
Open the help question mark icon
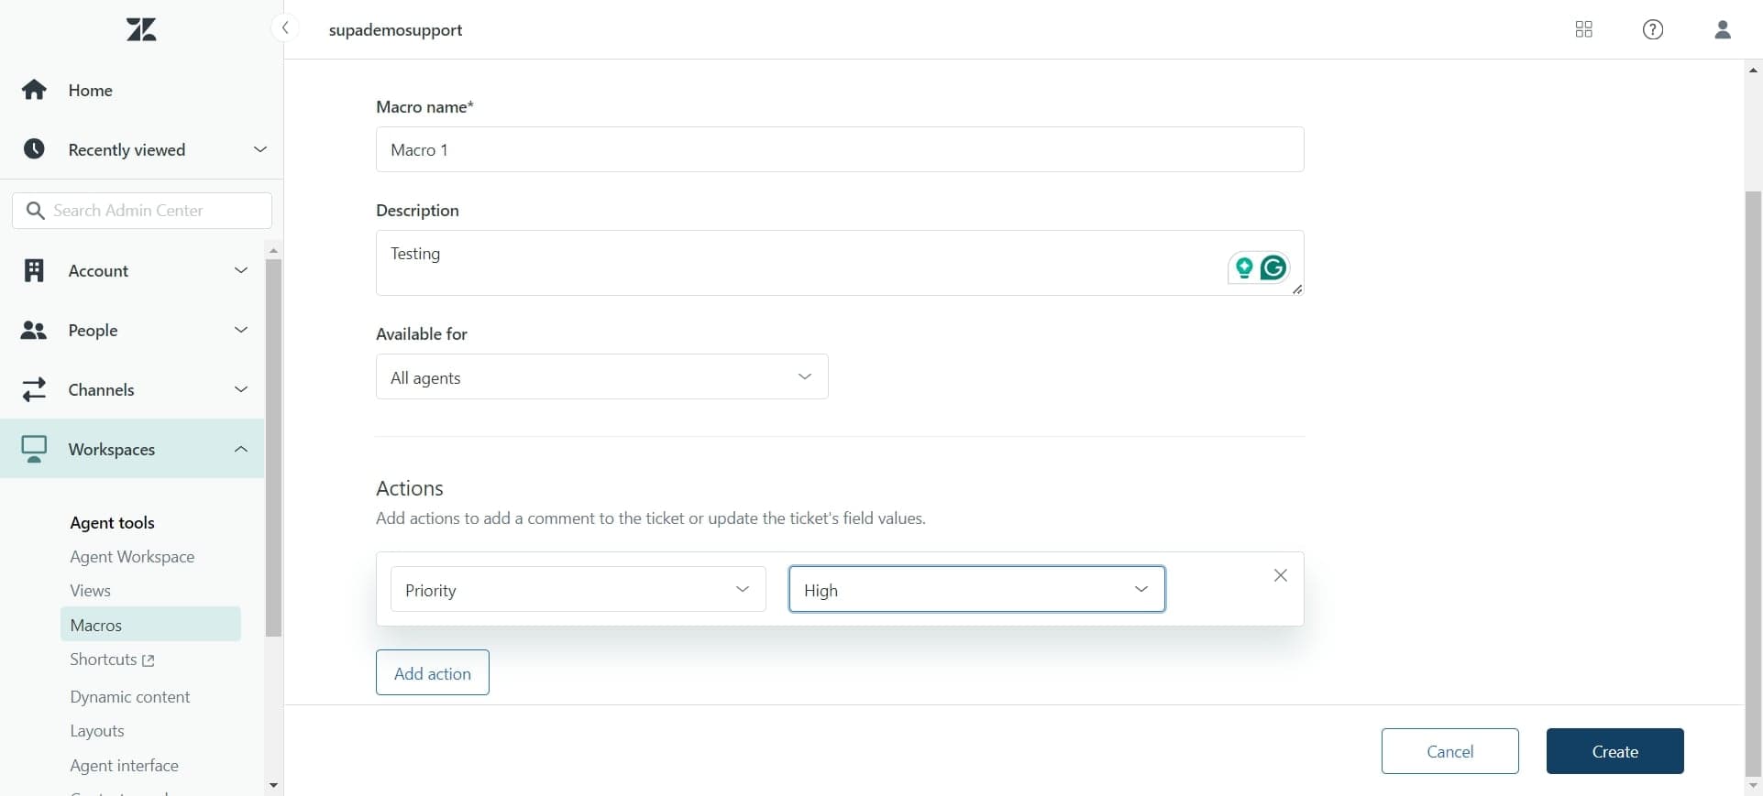(x=1652, y=29)
